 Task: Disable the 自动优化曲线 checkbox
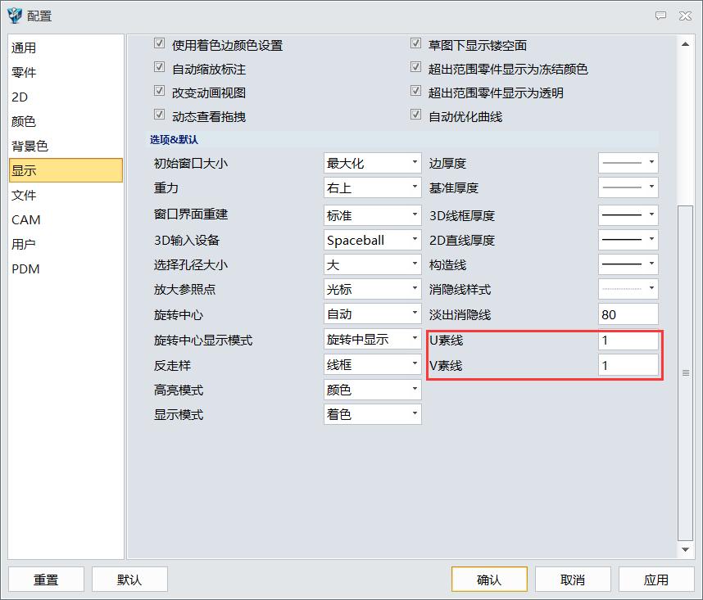(x=416, y=115)
